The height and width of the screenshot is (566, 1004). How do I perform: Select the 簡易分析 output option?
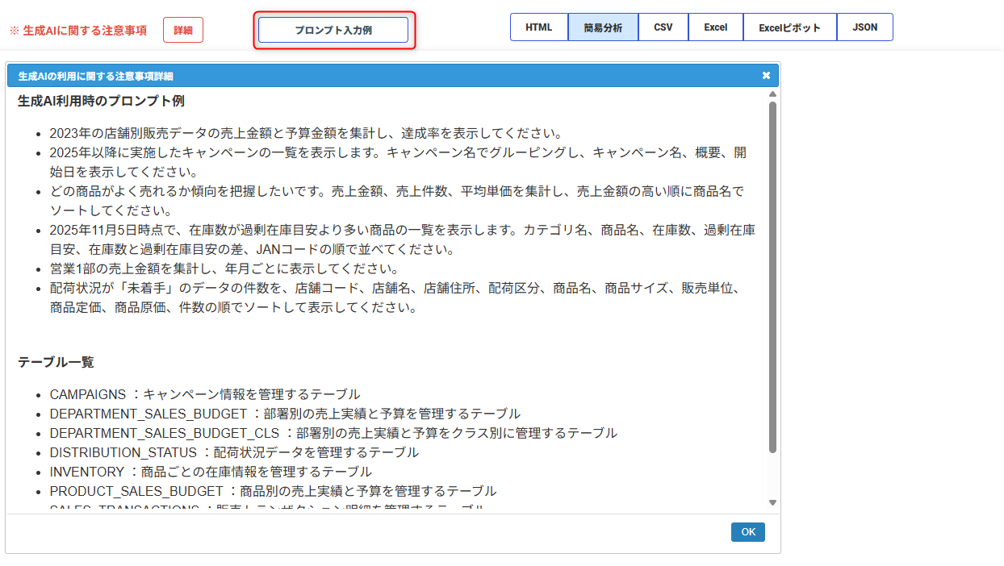tap(603, 27)
